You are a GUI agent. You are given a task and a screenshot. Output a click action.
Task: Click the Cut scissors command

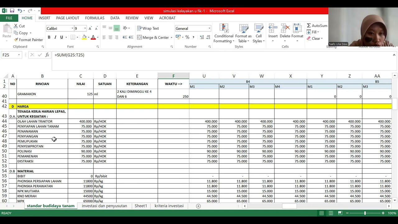(x=19, y=26)
